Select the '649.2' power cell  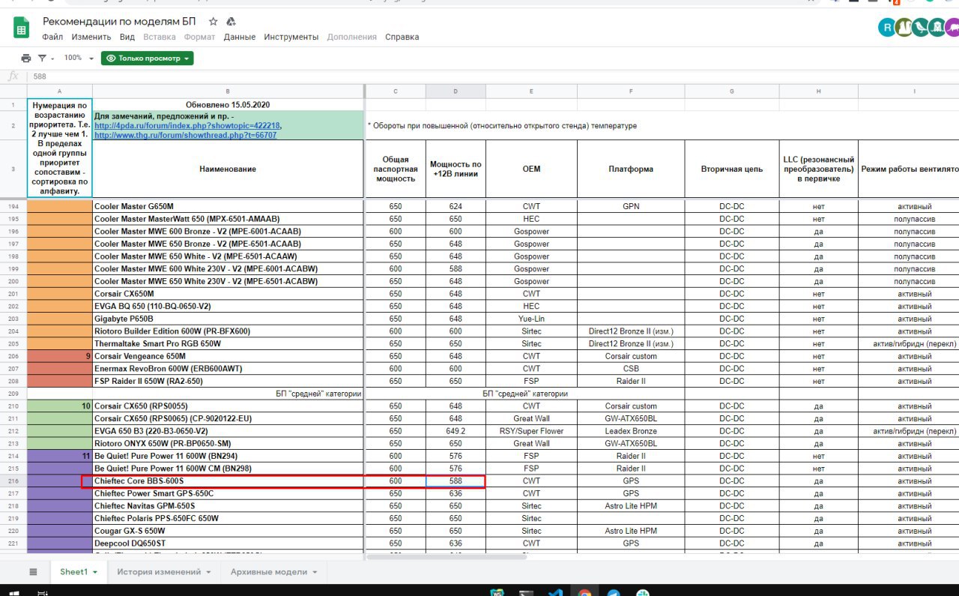(456, 431)
